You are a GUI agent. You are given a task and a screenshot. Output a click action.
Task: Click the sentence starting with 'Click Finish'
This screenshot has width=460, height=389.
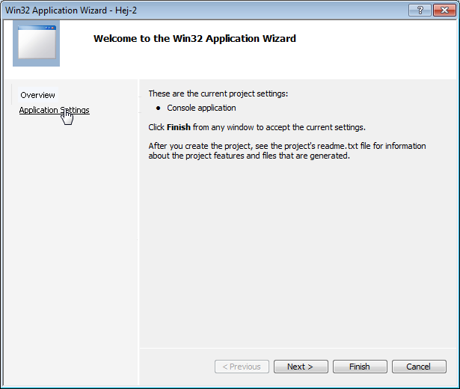tap(257, 127)
